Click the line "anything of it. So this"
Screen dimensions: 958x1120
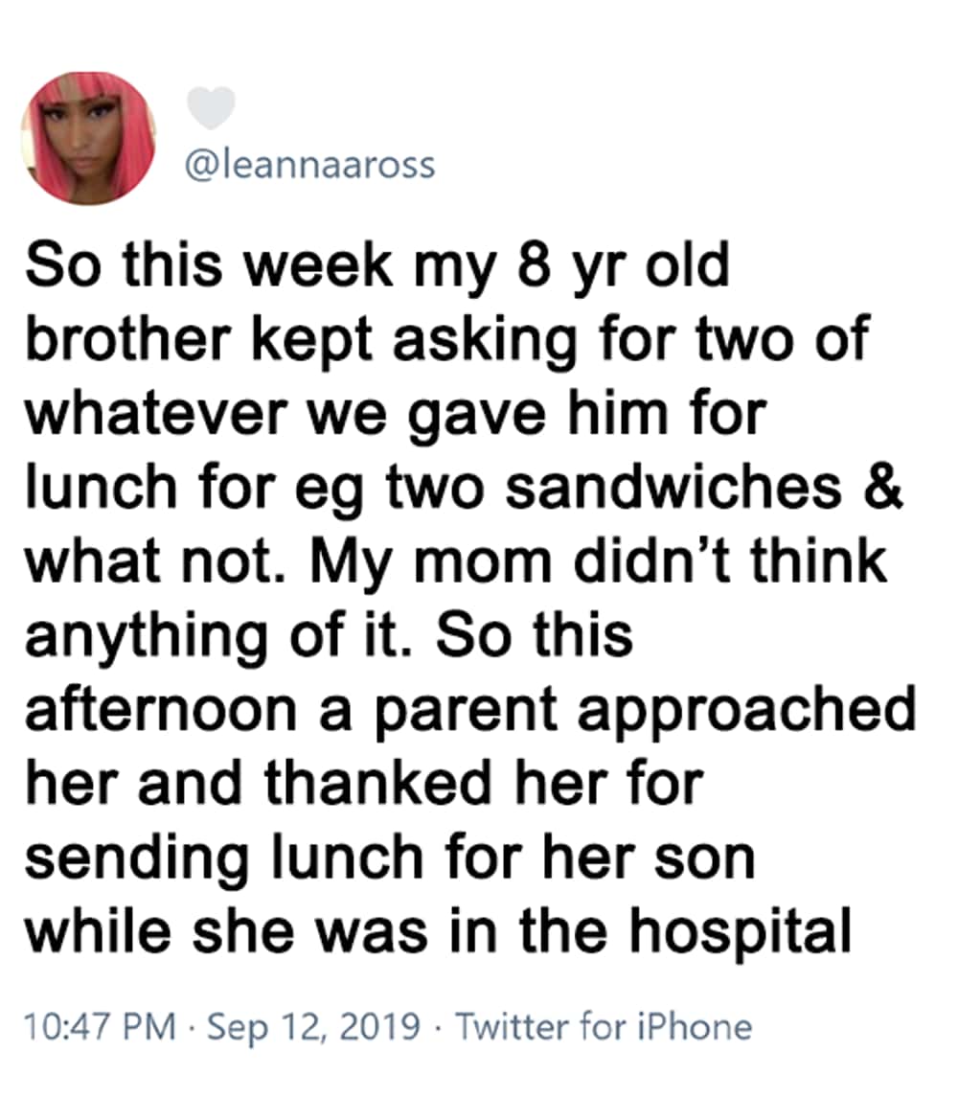(330, 637)
